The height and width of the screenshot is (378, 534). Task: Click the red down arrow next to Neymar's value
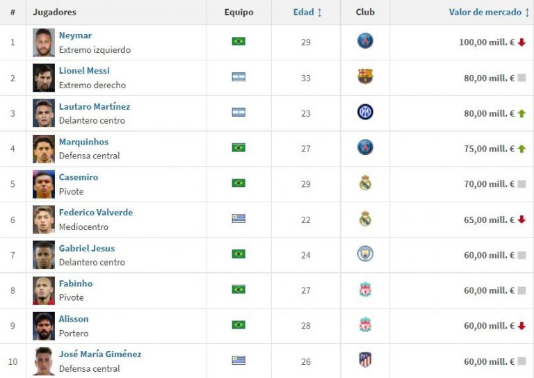521,42
